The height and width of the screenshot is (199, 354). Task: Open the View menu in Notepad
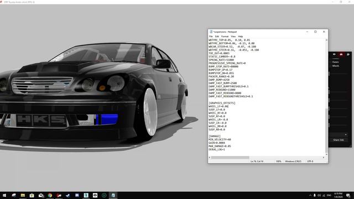pyautogui.click(x=233, y=36)
